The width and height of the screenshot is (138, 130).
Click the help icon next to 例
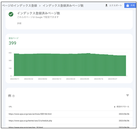(x=13, y=96)
